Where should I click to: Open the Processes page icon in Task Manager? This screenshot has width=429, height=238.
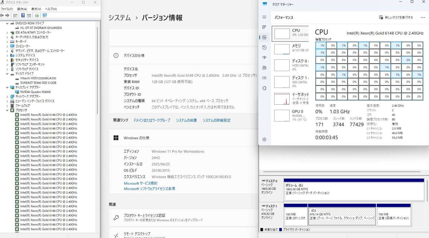264,27
